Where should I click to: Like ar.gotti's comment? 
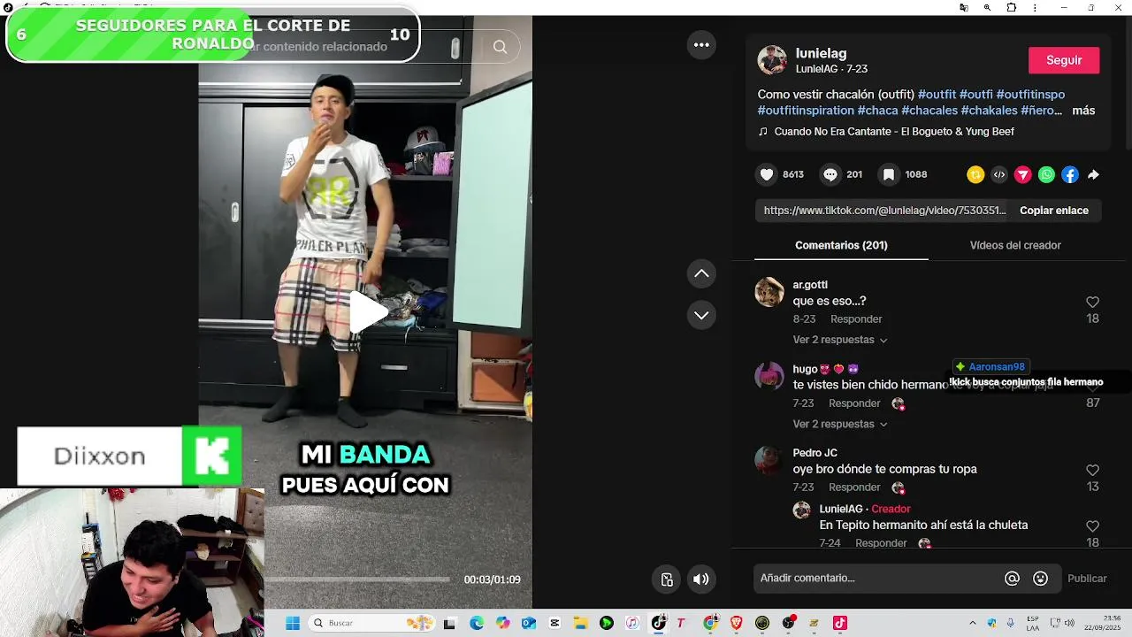tap(1092, 302)
